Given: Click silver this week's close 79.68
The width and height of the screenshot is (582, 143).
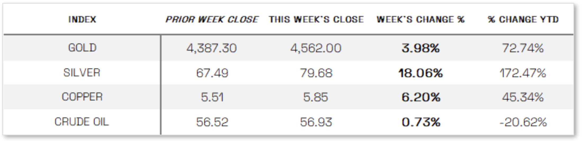Looking at the screenshot, I should click(316, 73).
